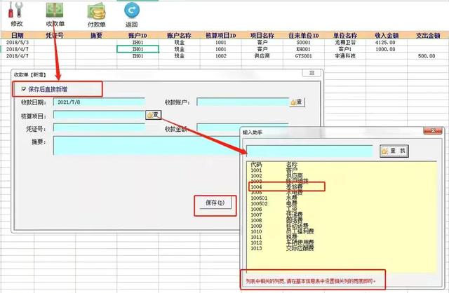Click into the 收款账户 input field
The height and width of the screenshot is (293, 449).
[243, 102]
